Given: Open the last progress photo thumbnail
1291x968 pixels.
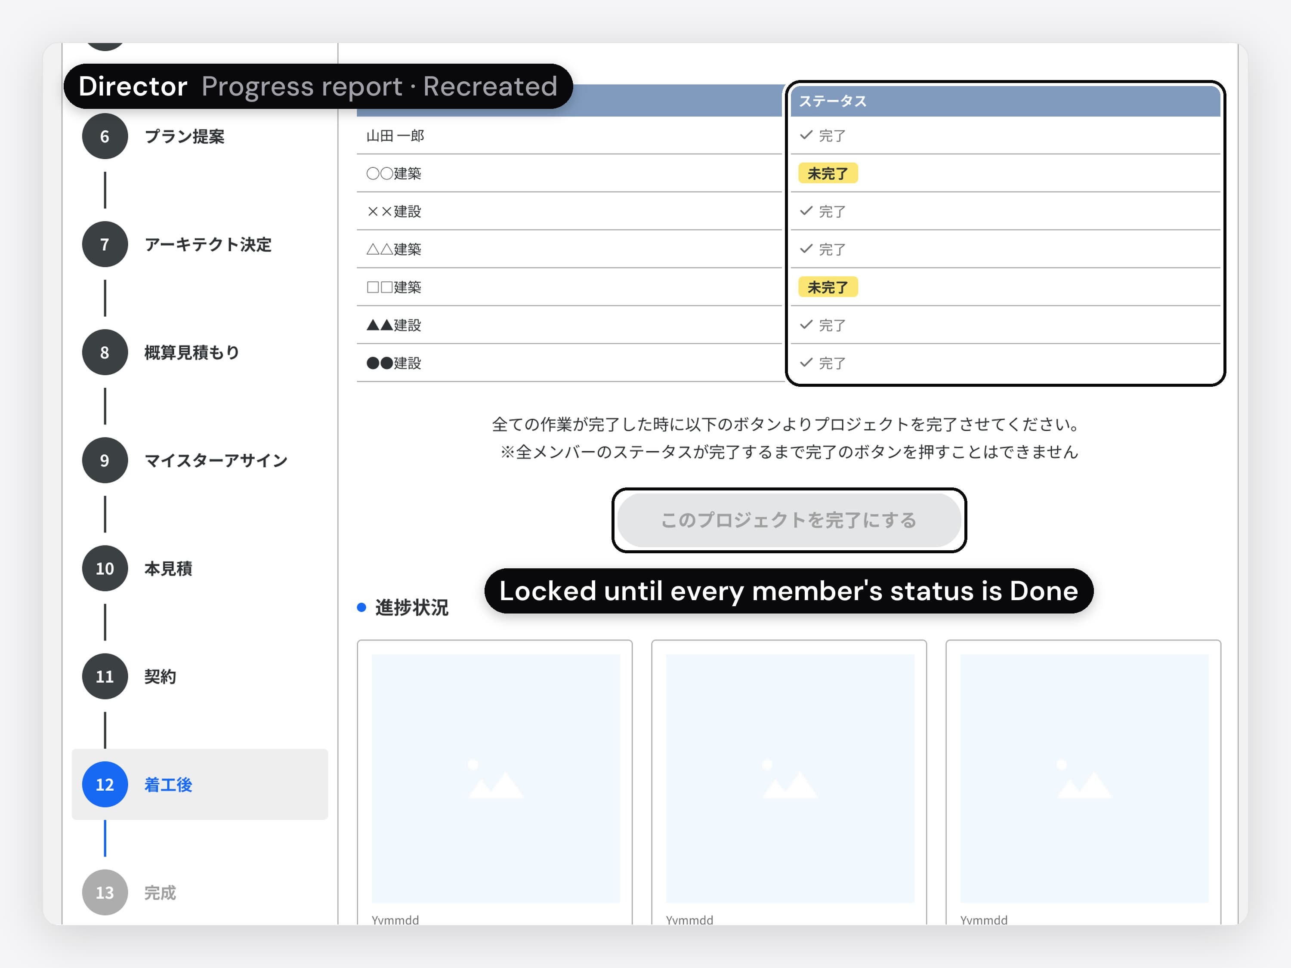Looking at the screenshot, I should [x=1084, y=778].
